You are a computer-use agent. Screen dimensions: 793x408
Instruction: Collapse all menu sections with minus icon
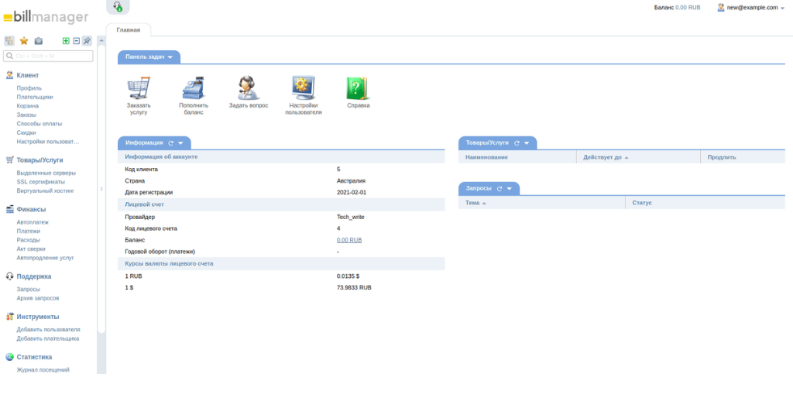77,41
